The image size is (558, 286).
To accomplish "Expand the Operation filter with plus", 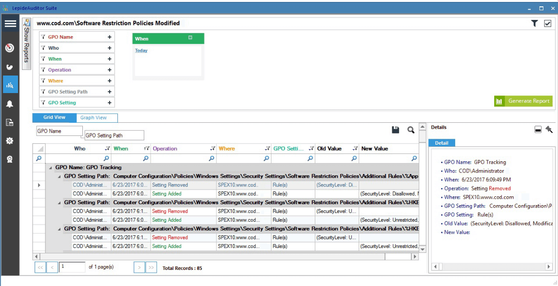I will coord(110,70).
